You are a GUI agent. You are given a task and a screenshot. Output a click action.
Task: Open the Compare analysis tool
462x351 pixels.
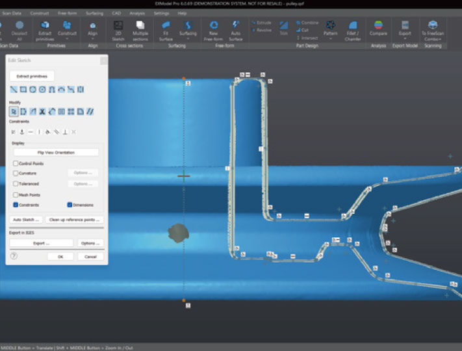coord(378,28)
